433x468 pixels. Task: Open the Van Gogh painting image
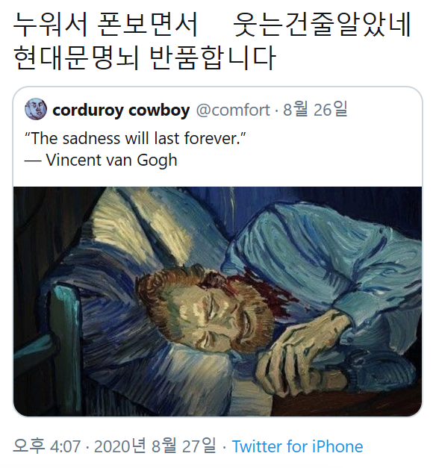click(x=217, y=302)
